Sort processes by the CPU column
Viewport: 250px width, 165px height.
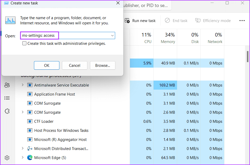point(146,38)
